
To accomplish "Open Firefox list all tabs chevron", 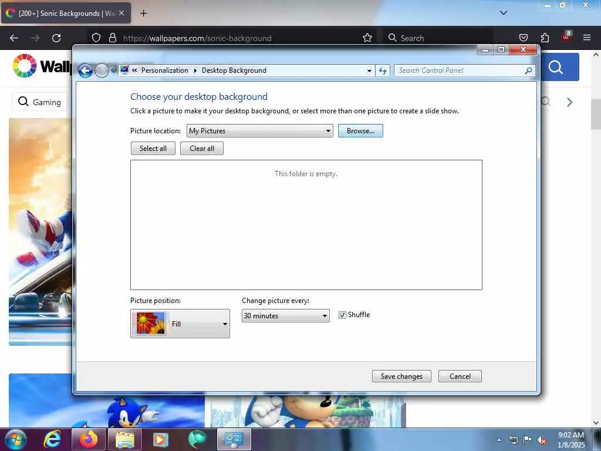I will pyautogui.click(x=503, y=13).
